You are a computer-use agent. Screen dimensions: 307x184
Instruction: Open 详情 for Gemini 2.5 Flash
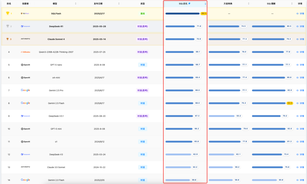tap(300, 103)
